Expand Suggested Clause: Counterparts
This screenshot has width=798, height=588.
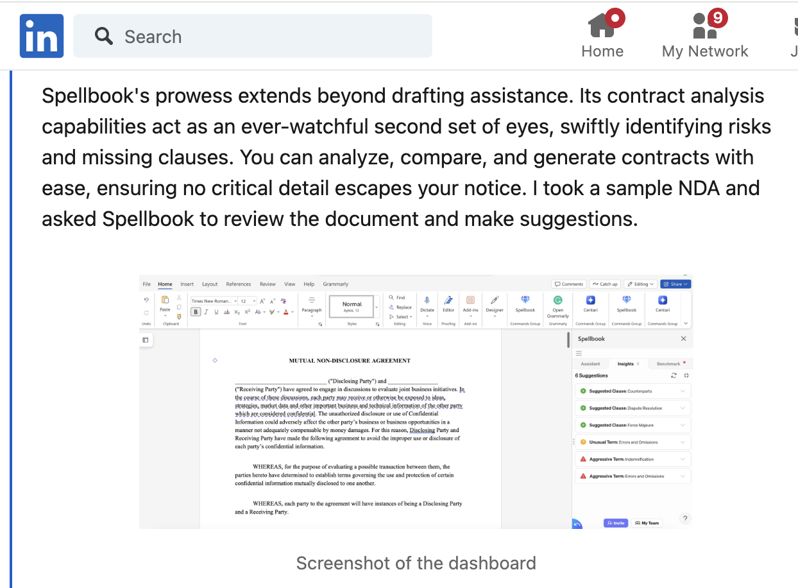633,391
